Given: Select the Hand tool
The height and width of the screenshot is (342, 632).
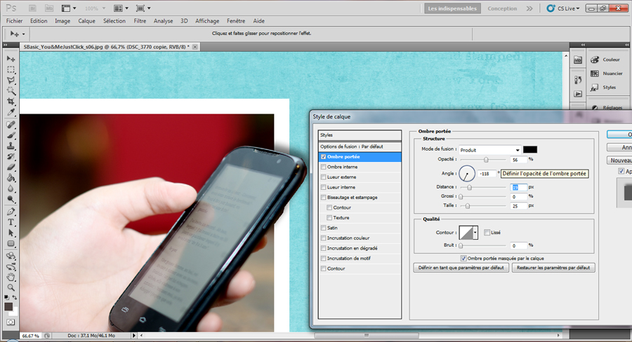Looking at the screenshot, I should click(11, 278).
